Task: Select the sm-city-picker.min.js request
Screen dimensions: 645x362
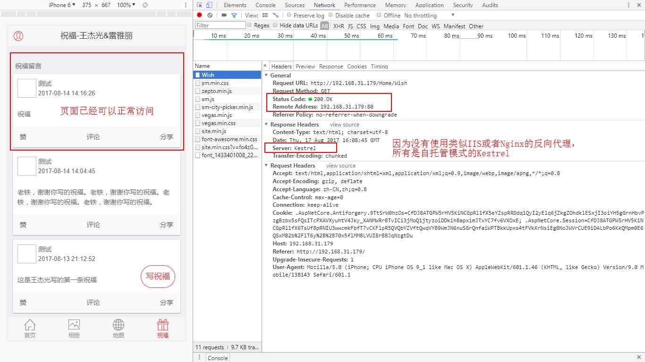Action: point(227,107)
